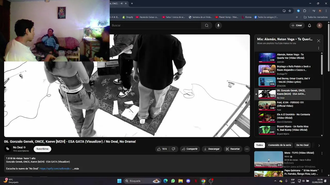Click the playlist panel scrollbar
Screen dimensions: 330x185
coord(322,64)
